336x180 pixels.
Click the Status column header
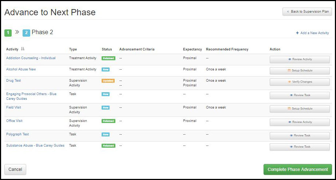click(x=107, y=49)
